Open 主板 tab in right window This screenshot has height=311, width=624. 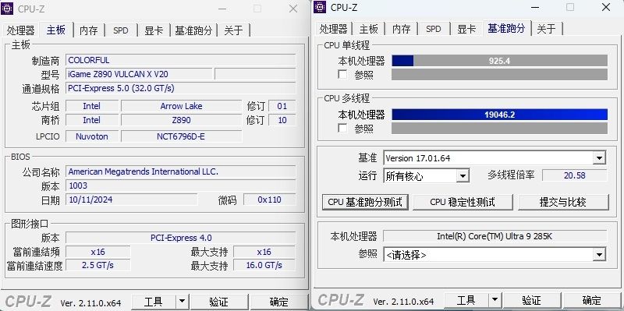[x=368, y=29]
